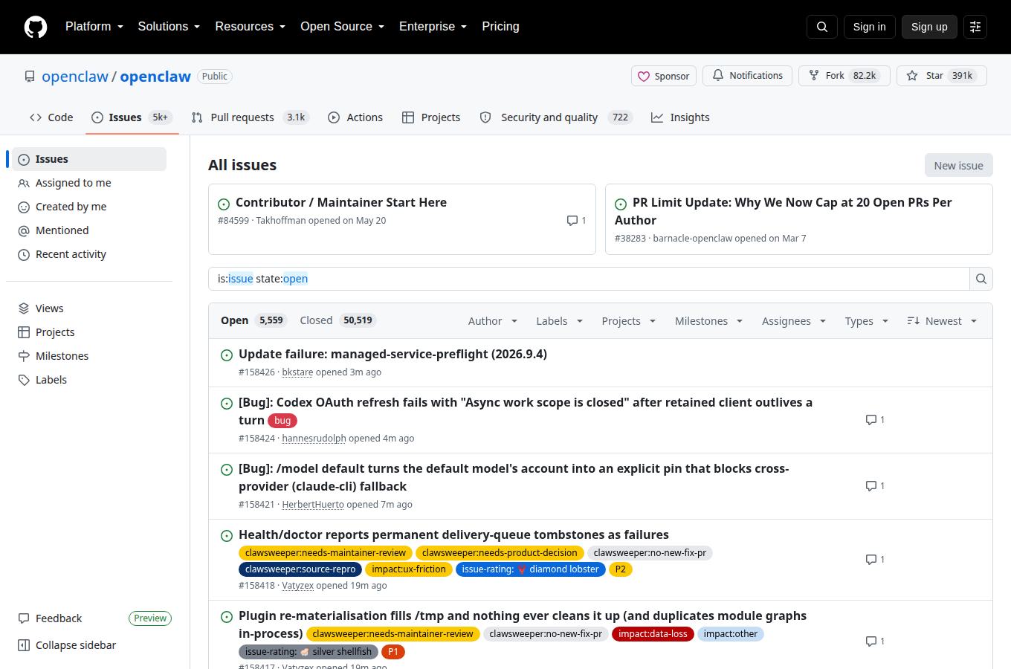Click the Feedback link in sidebar

click(59, 618)
